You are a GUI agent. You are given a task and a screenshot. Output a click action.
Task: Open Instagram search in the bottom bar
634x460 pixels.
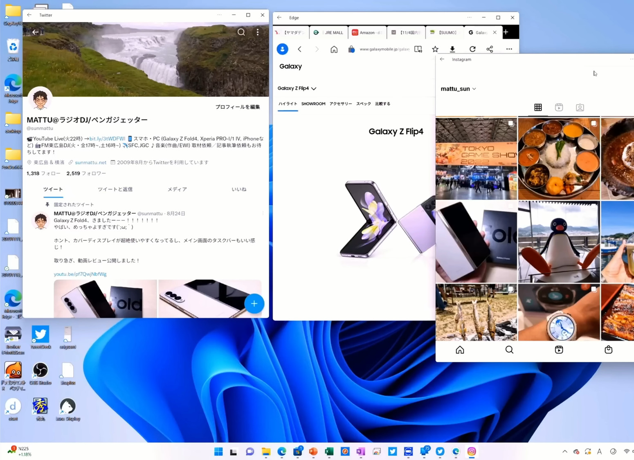coord(509,350)
